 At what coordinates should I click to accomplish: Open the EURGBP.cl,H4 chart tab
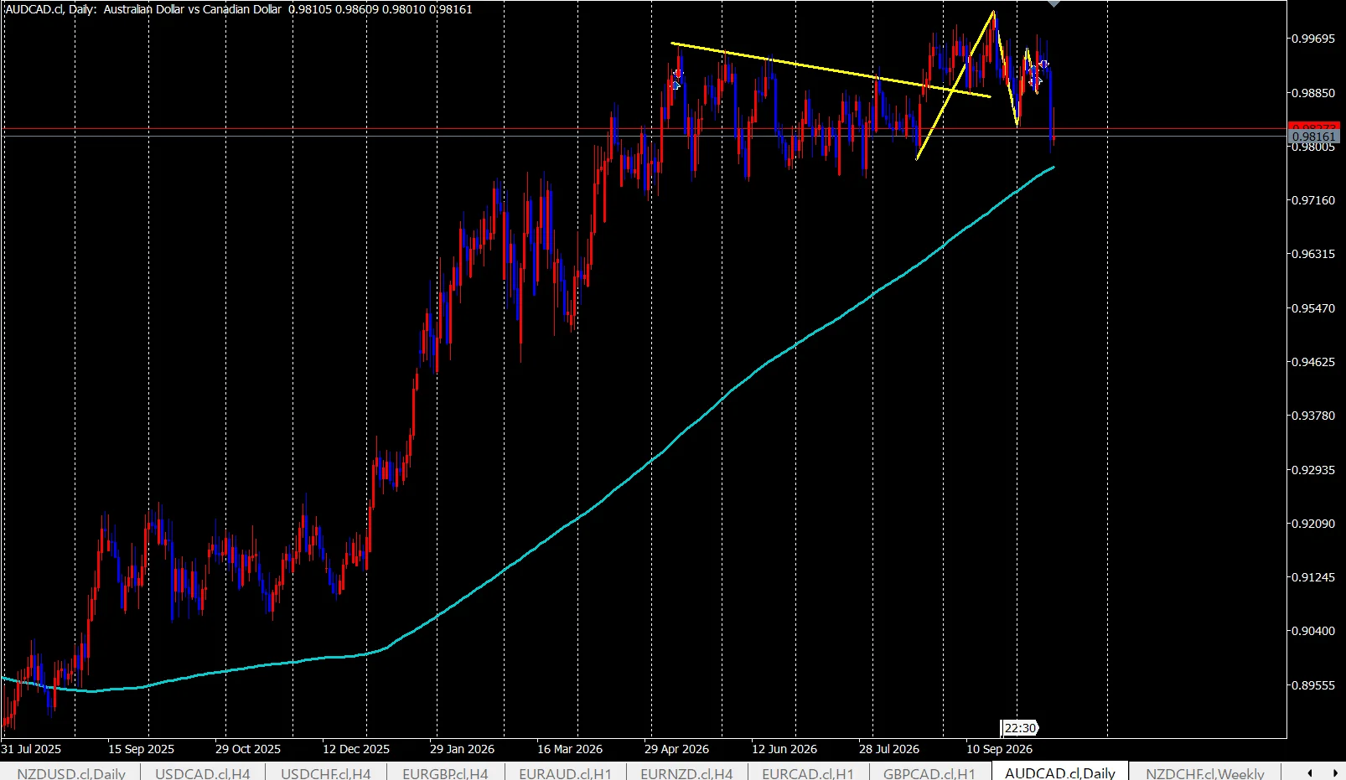[445, 772]
